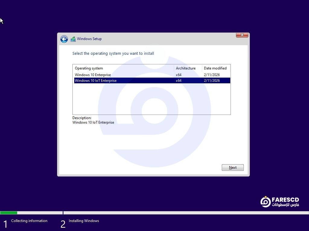Click the date cell of Windows 10 Enterprise
The width and height of the screenshot is (309, 231).
[x=212, y=75]
